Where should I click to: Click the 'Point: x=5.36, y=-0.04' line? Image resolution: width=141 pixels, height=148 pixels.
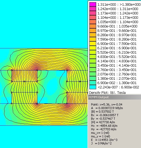[x=107, y=104]
